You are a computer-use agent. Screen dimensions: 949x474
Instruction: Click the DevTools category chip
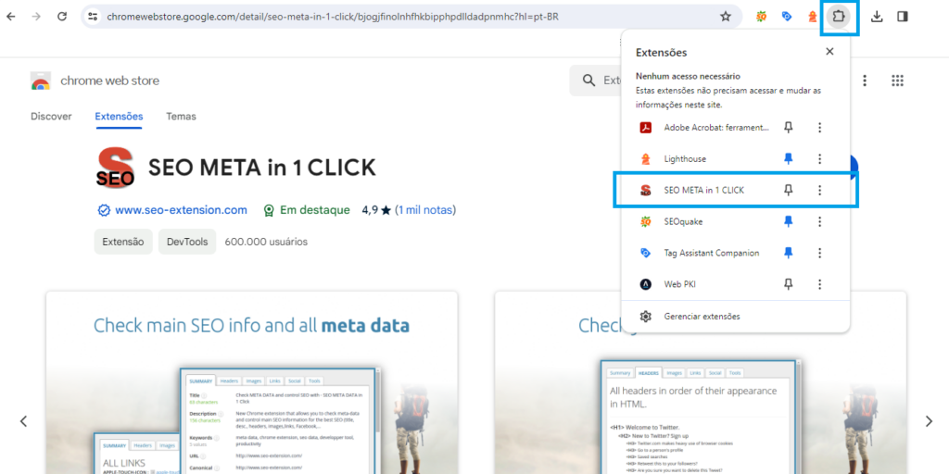187,242
